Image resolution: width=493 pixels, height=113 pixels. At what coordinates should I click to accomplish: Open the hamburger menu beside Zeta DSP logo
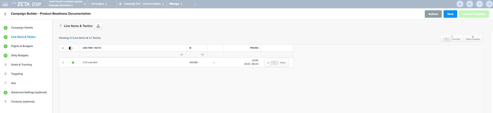[5, 4]
